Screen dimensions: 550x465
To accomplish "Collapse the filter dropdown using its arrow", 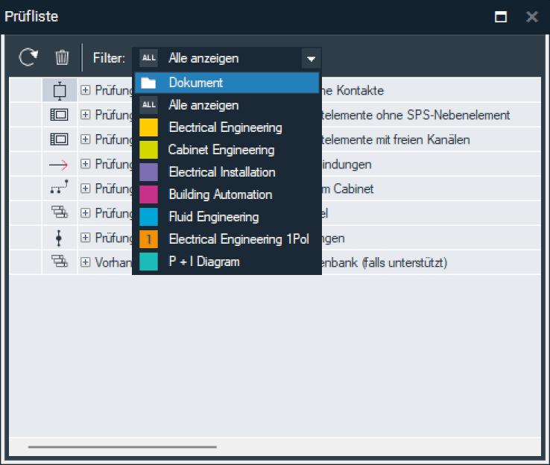I will (311, 58).
